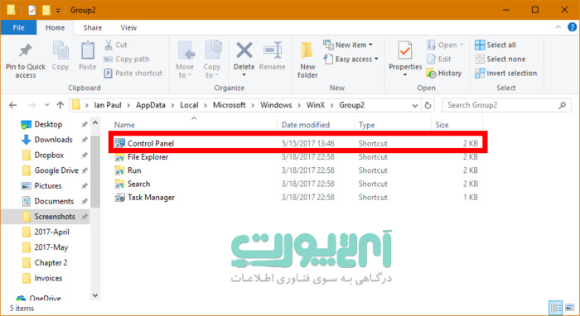Click the Edit ribbon command
The height and width of the screenshot is (316, 580).
pyautogui.click(x=438, y=59)
